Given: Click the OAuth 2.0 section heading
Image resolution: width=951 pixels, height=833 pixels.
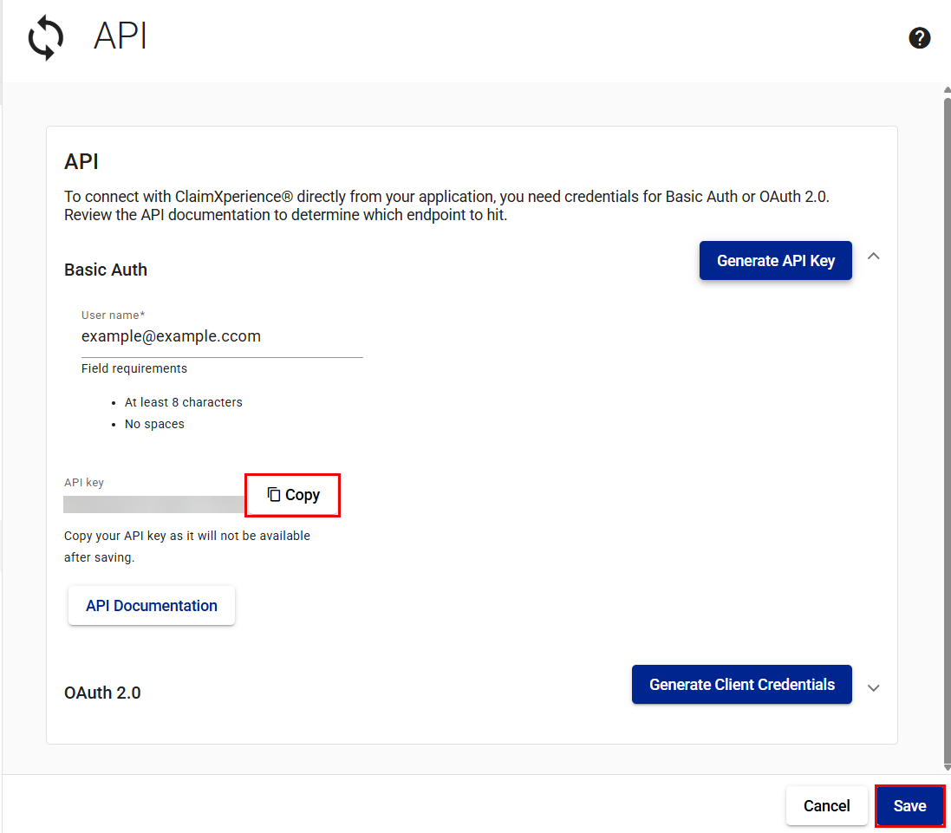Looking at the screenshot, I should click(x=102, y=693).
